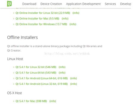Open the Device Creation menu
134x109 pixels.
click(x=51, y=4)
